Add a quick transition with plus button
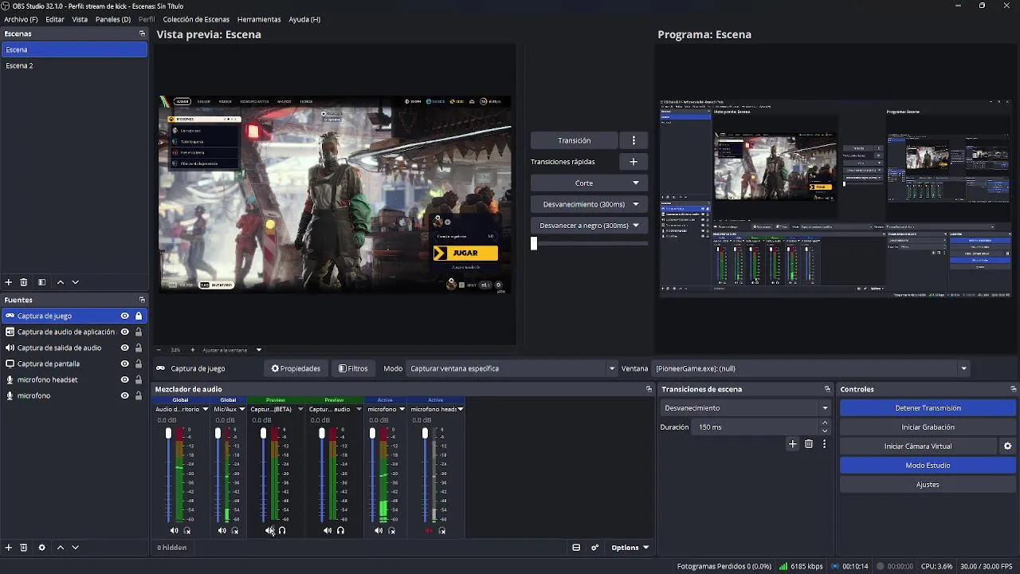Image resolution: width=1020 pixels, height=574 pixels. [x=634, y=162]
